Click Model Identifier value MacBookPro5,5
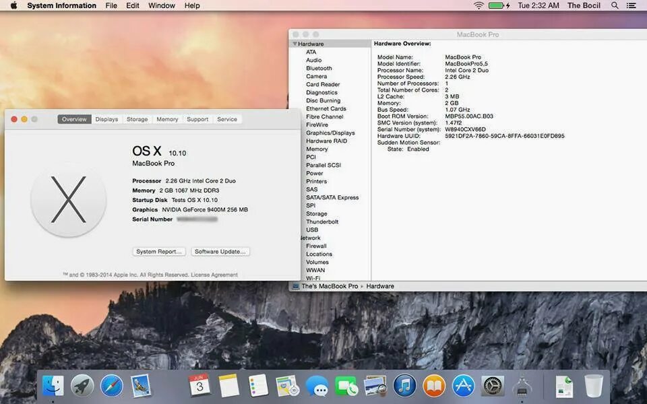This screenshot has height=404, width=647. coord(466,64)
